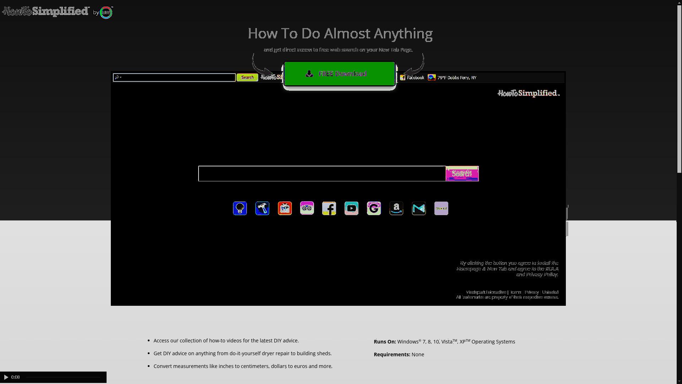
Task: Click the 'Access our collection of how-to videos' bullet
Action: tap(226, 341)
